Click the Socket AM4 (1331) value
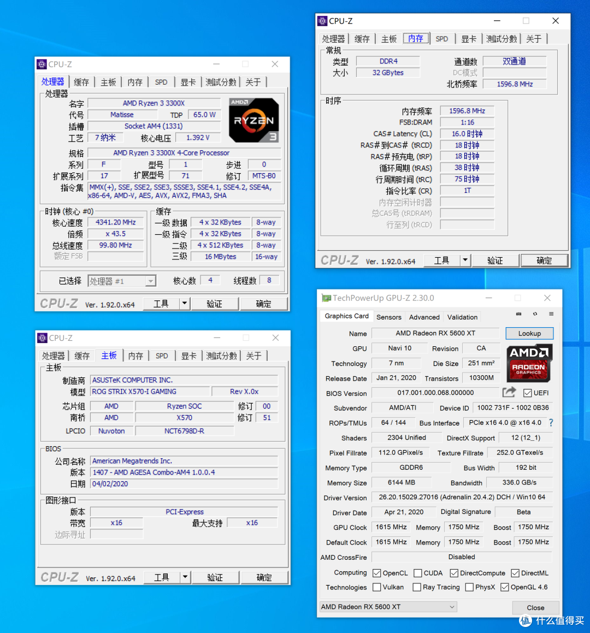The image size is (590, 633). (154, 126)
